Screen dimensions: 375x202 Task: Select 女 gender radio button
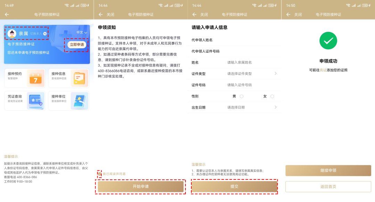tap(272, 96)
